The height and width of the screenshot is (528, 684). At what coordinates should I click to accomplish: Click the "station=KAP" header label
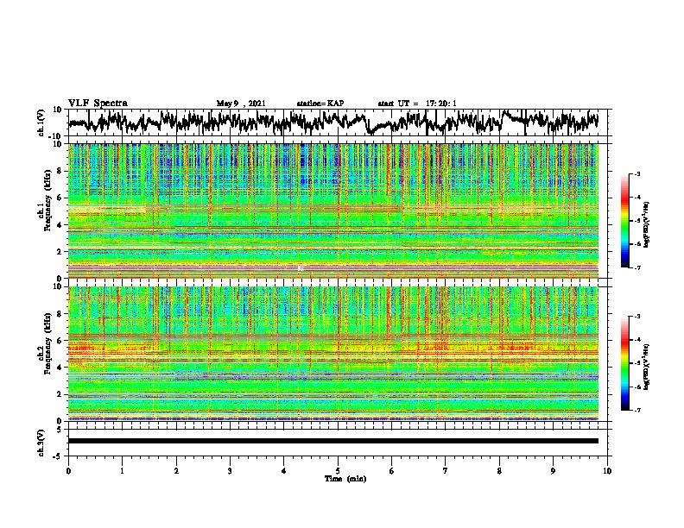click(320, 104)
